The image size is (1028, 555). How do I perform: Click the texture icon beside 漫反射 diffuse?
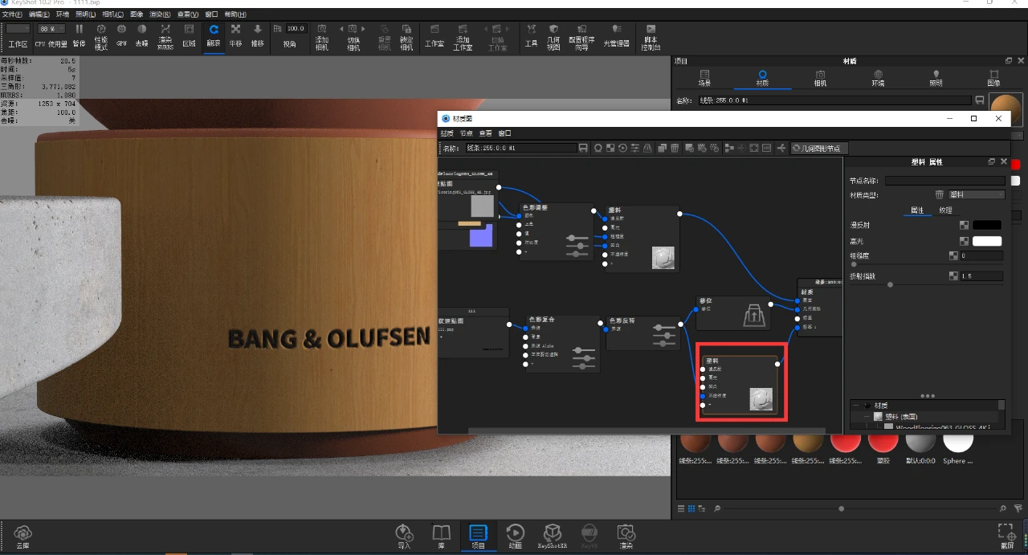[964, 226]
